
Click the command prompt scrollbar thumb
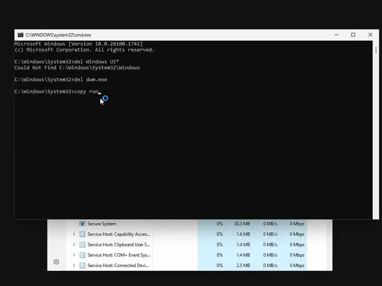click(376, 50)
